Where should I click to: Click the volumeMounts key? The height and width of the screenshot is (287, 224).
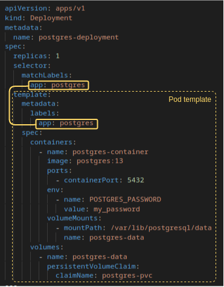tap(72, 218)
